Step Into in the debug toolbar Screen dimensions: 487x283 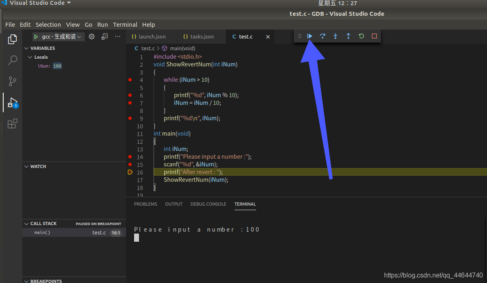pyautogui.click(x=335, y=36)
